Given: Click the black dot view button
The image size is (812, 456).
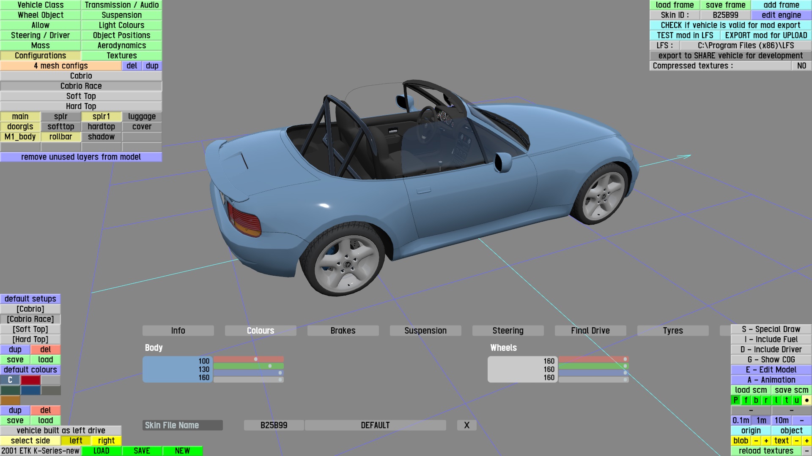Looking at the screenshot, I should click(807, 400).
